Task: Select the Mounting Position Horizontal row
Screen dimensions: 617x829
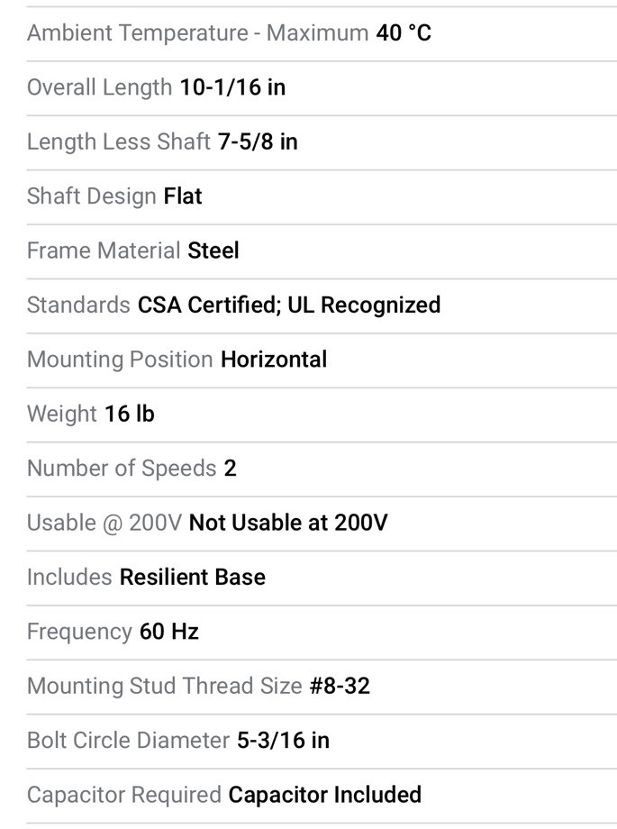Action: (322, 360)
